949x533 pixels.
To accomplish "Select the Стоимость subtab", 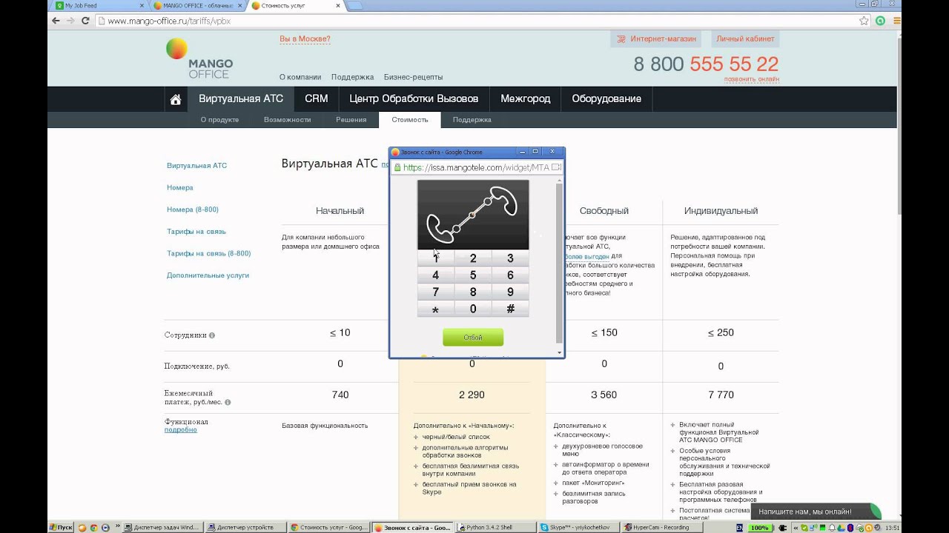I will [x=410, y=120].
